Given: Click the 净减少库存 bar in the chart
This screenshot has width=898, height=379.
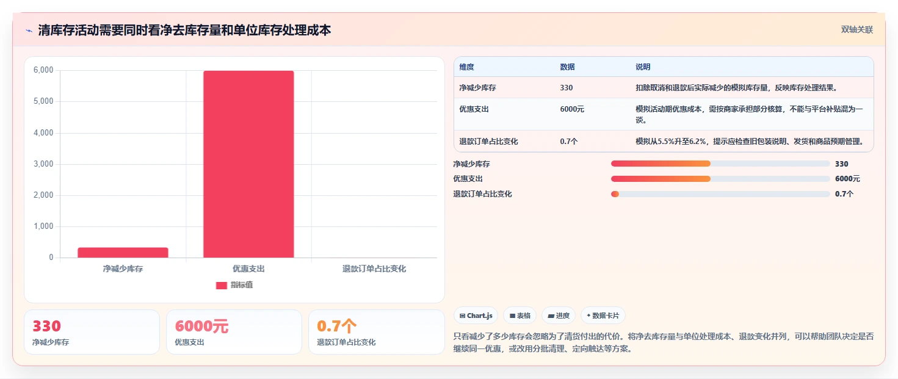Looking at the screenshot, I should click(123, 253).
